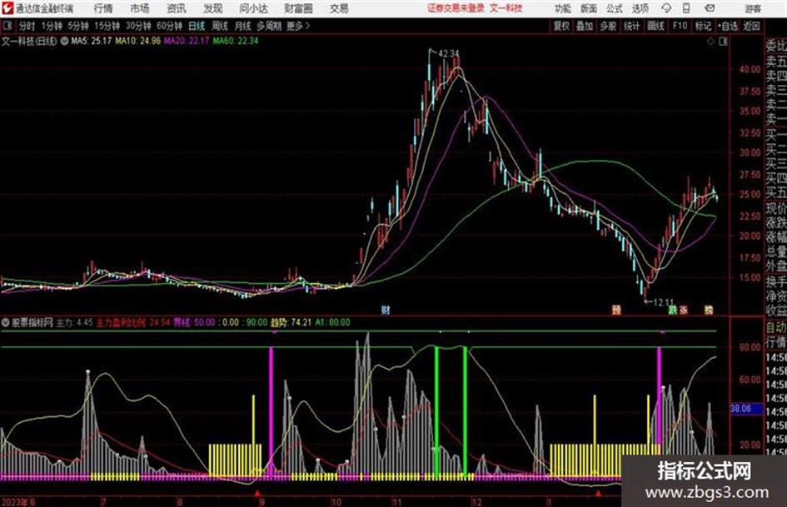
Task: Click the mobile phone icon
Action: 686,8
